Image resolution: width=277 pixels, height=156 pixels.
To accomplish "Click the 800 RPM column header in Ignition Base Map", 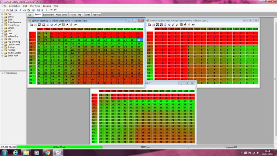I will [x=40, y=29].
